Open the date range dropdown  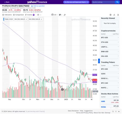[39, 15]
